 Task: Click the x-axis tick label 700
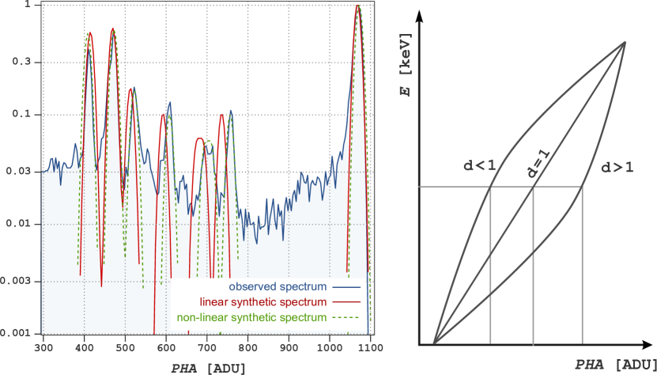point(206,348)
